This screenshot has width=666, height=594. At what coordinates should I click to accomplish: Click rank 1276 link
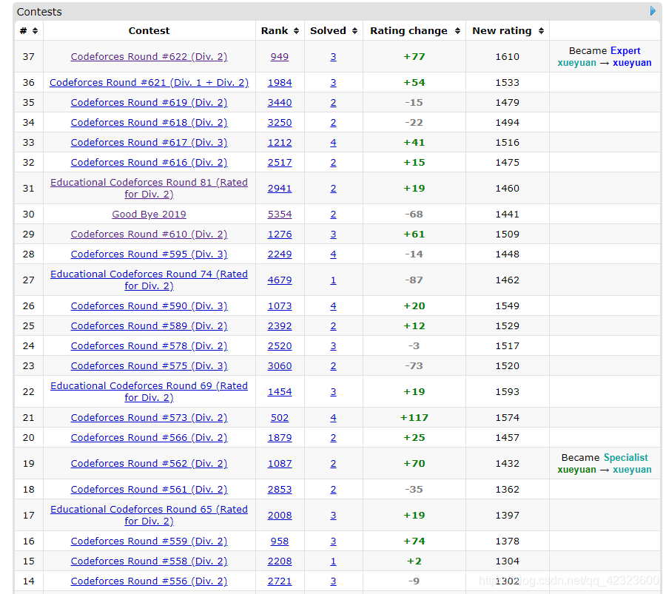[x=280, y=234]
